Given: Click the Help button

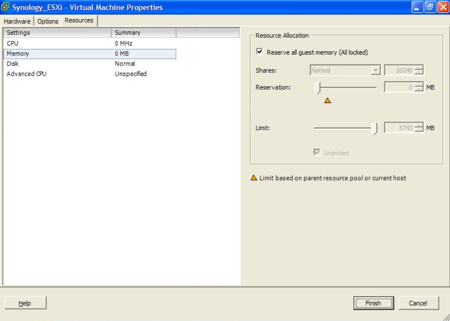Looking at the screenshot, I should tap(25, 303).
